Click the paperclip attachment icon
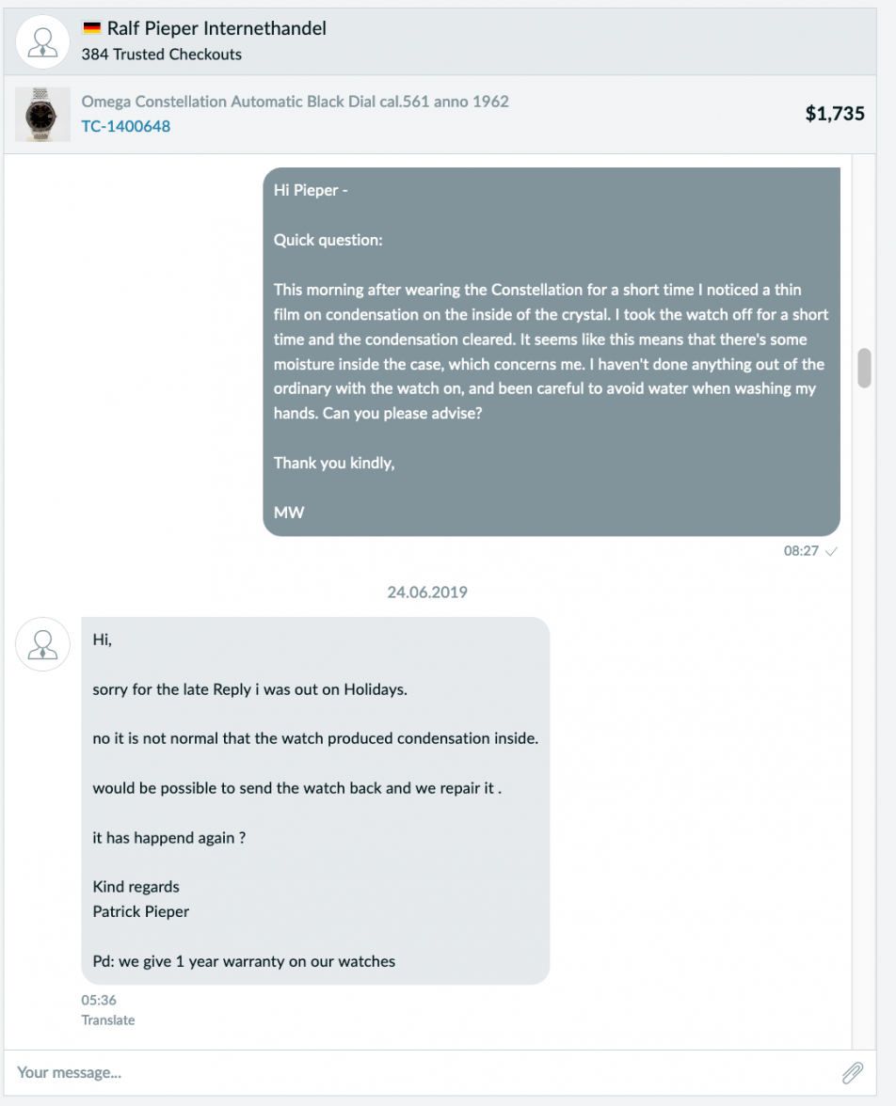 coord(852,1073)
